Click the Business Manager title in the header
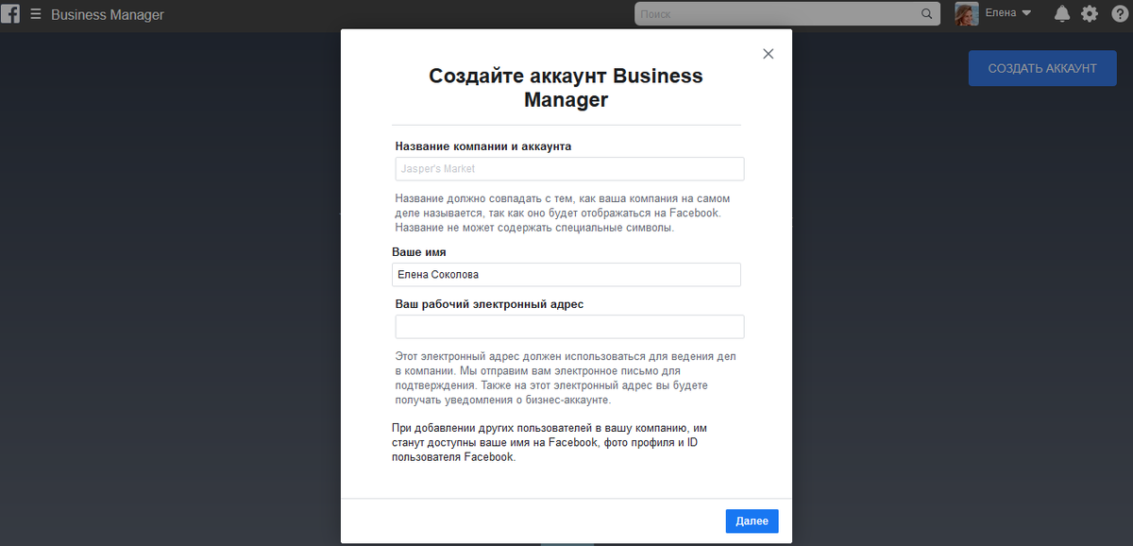This screenshot has width=1133, height=546. coord(108,15)
